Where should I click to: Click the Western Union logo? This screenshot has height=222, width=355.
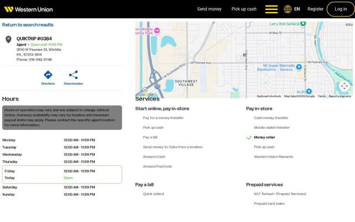point(28,9)
